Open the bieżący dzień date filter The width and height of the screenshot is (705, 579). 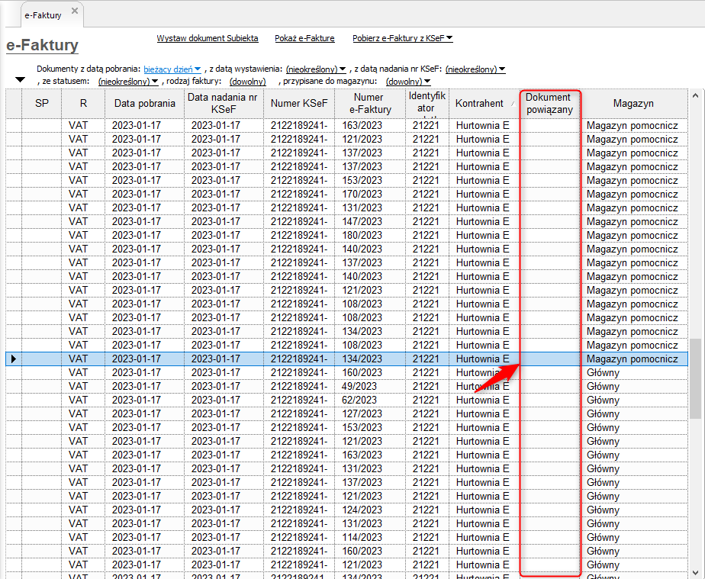tap(172, 69)
